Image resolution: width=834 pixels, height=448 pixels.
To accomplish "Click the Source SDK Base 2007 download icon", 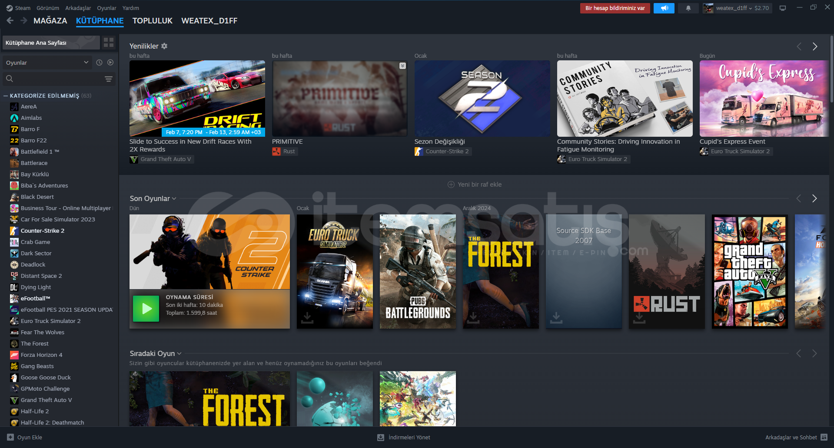I will pyautogui.click(x=556, y=318).
